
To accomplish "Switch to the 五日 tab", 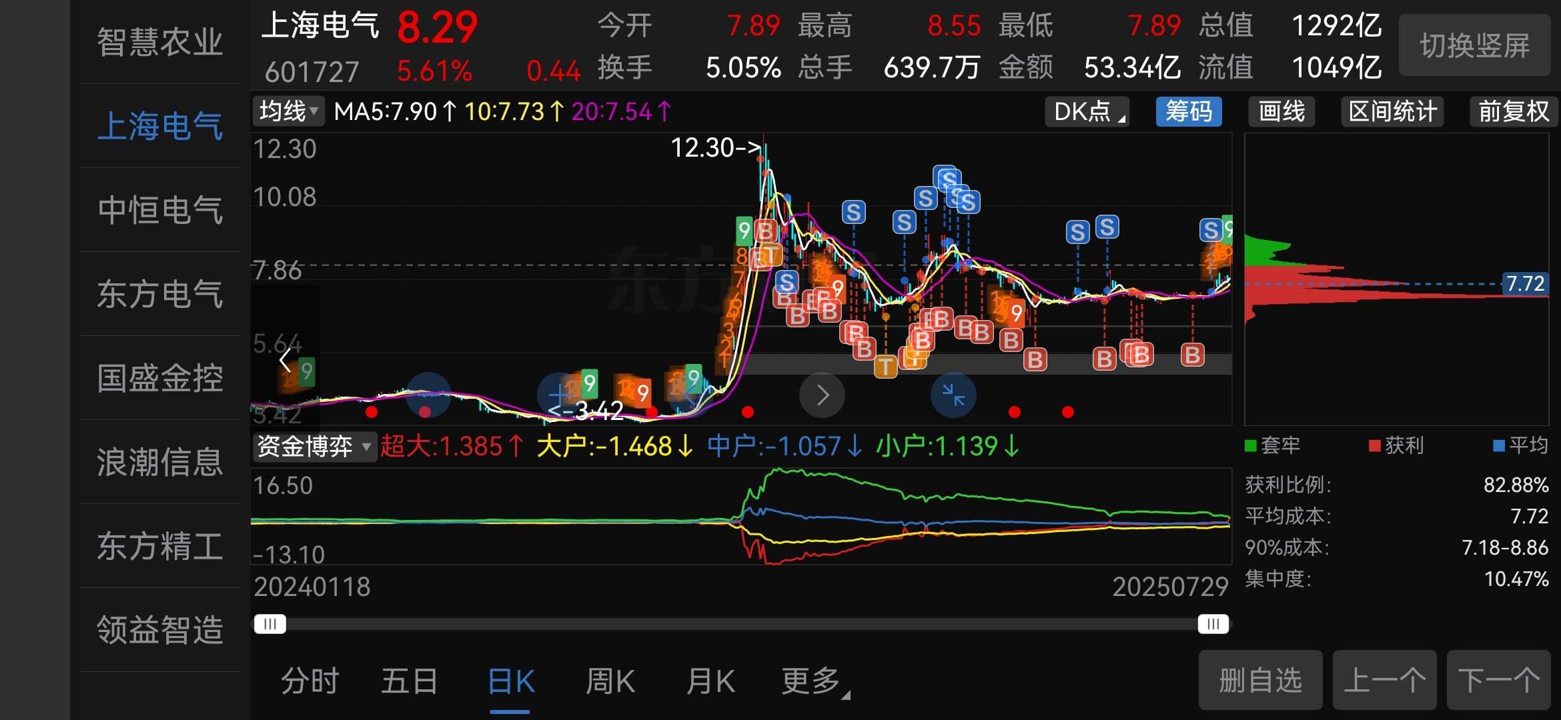I will (410, 681).
